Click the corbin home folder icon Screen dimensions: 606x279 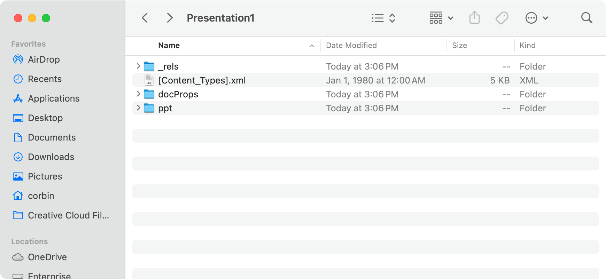pos(18,196)
